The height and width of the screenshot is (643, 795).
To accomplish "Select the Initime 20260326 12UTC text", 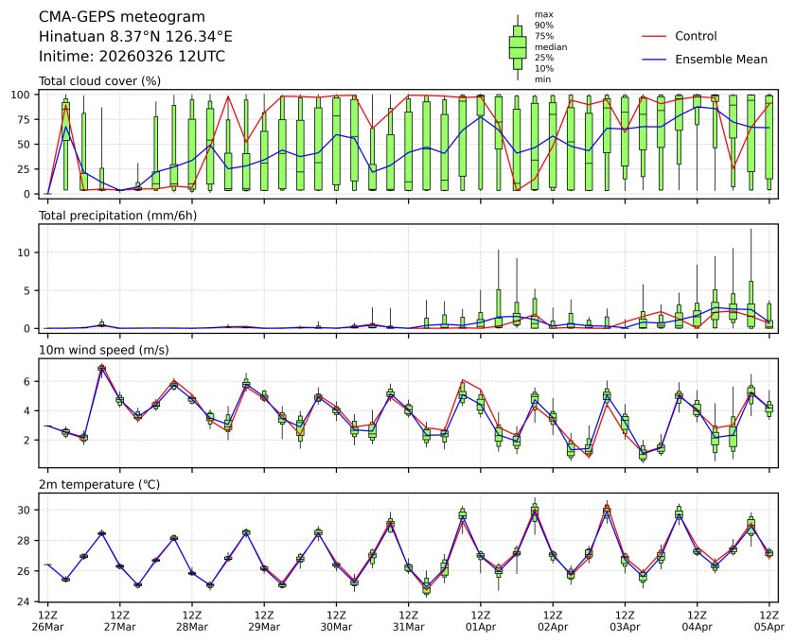I will (x=132, y=57).
